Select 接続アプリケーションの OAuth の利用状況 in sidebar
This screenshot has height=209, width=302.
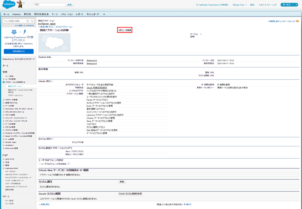tap(20, 91)
